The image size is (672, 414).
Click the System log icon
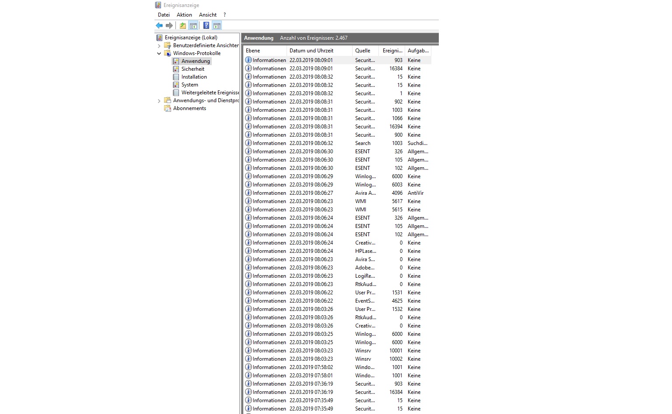point(176,85)
